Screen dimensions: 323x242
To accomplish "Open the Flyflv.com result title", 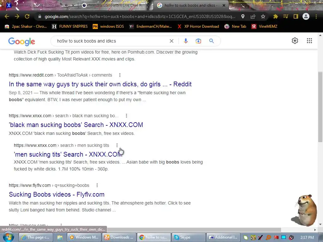I will pos(57,194).
